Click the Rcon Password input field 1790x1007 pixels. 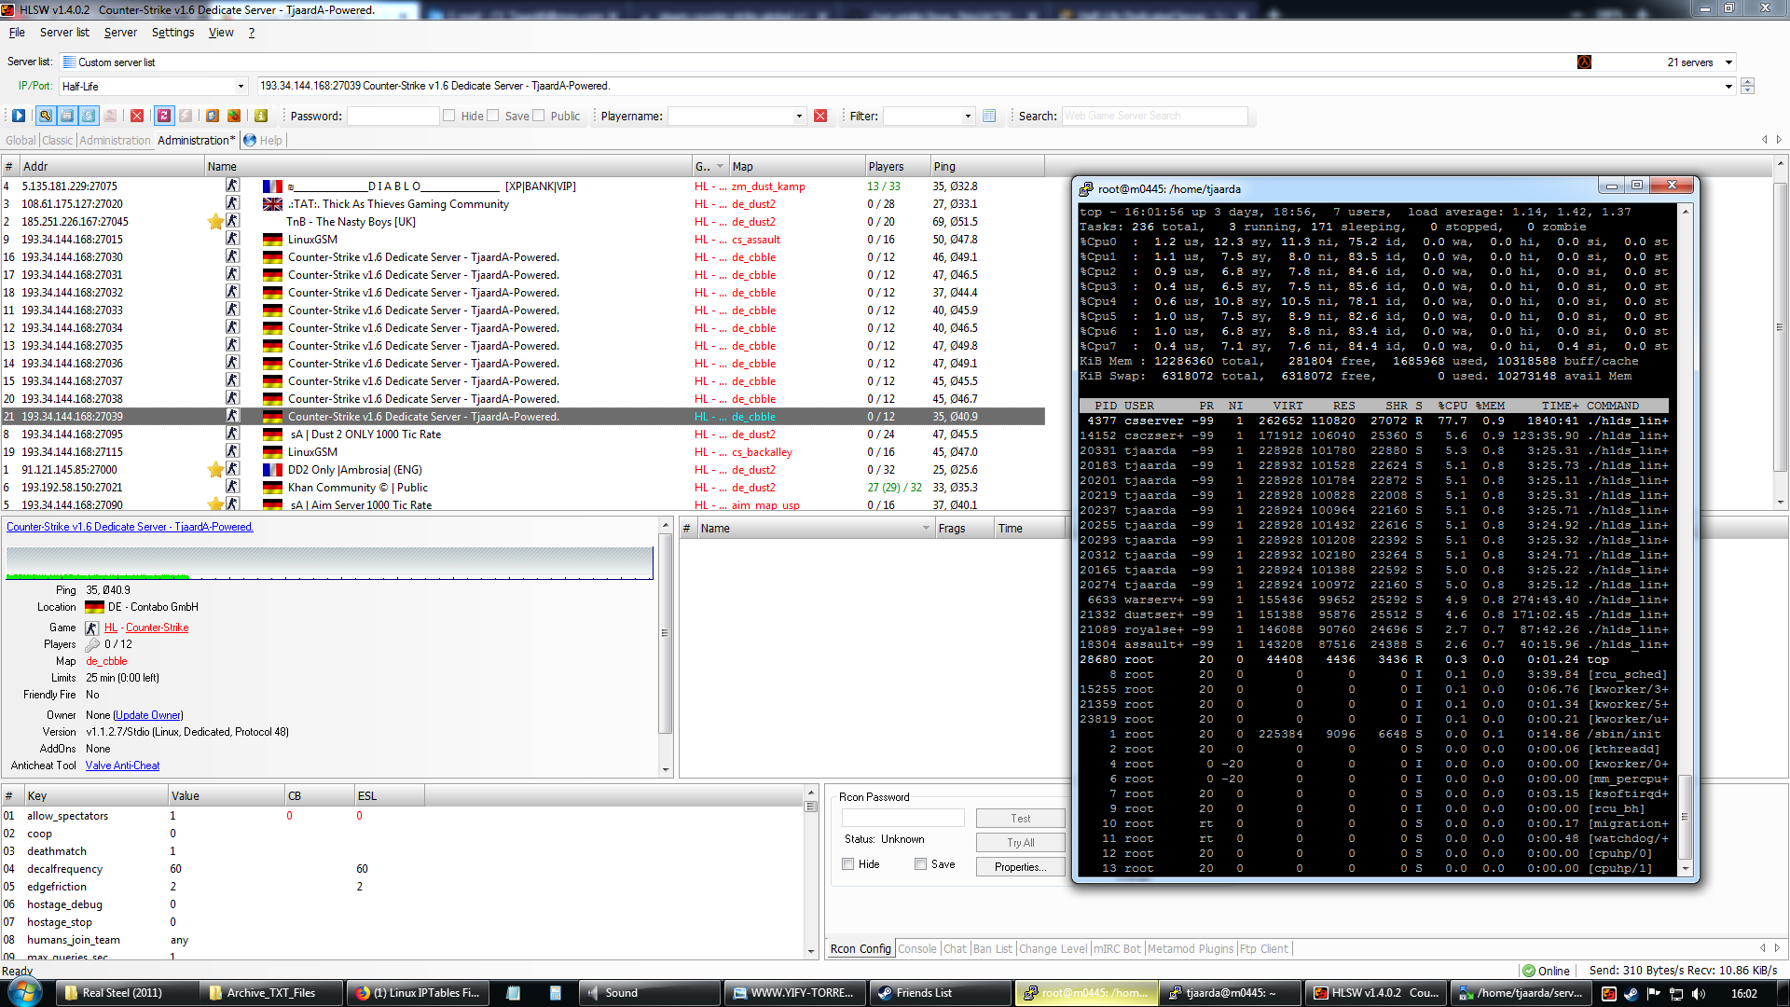click(x=902, y=818)
